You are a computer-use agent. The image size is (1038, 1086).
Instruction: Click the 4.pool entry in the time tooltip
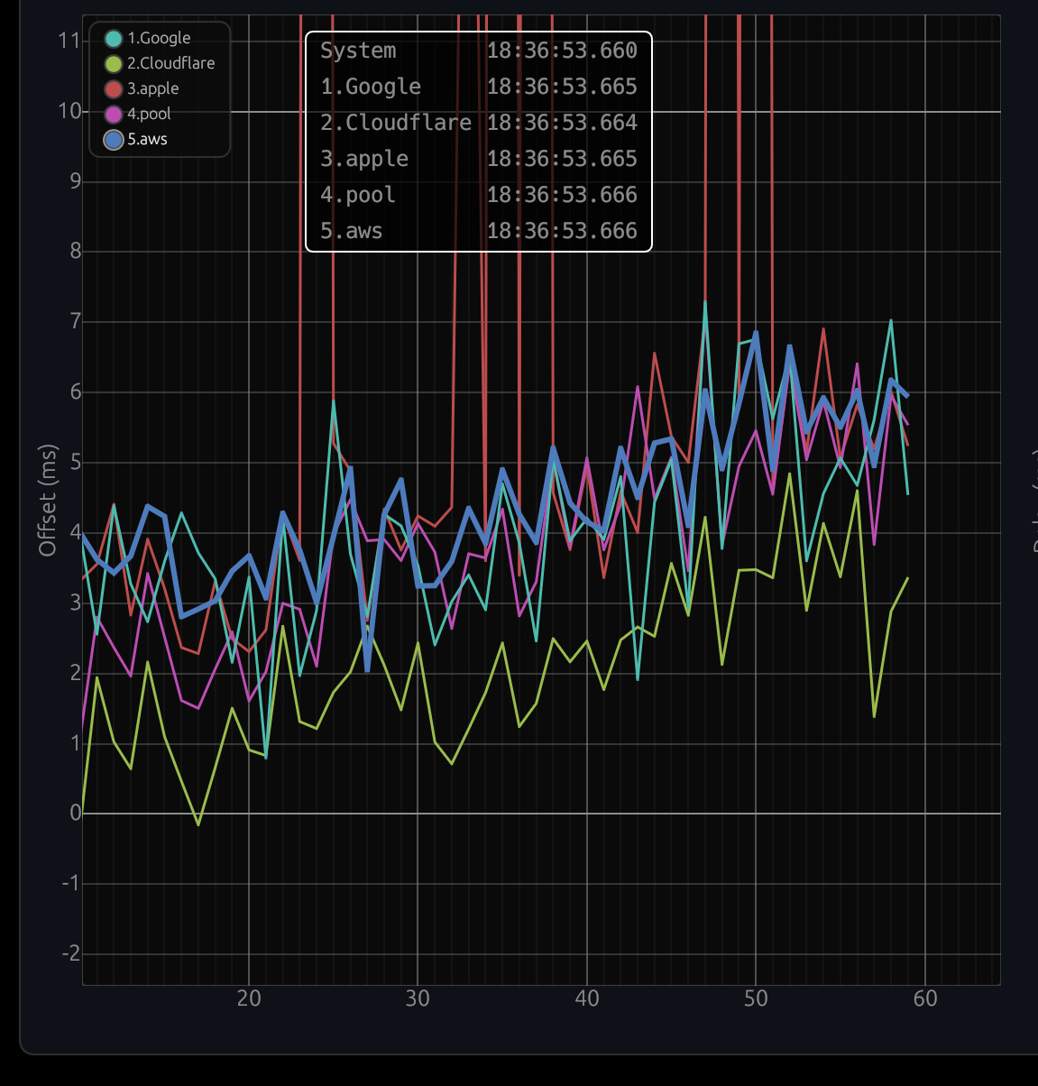click(x=358, y=195)
